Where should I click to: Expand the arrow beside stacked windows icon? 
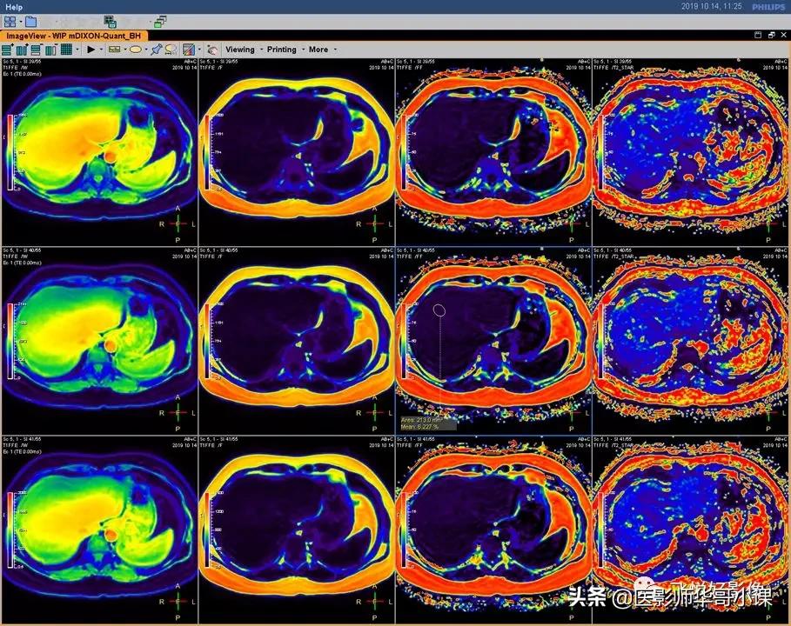tap(151, 21)
